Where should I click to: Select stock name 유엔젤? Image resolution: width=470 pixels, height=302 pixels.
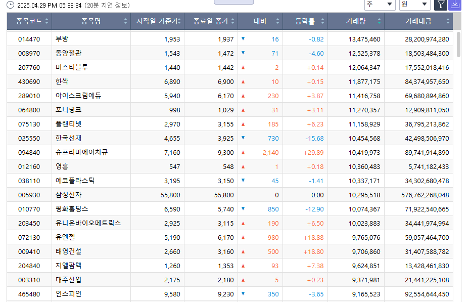pos(65,237)
